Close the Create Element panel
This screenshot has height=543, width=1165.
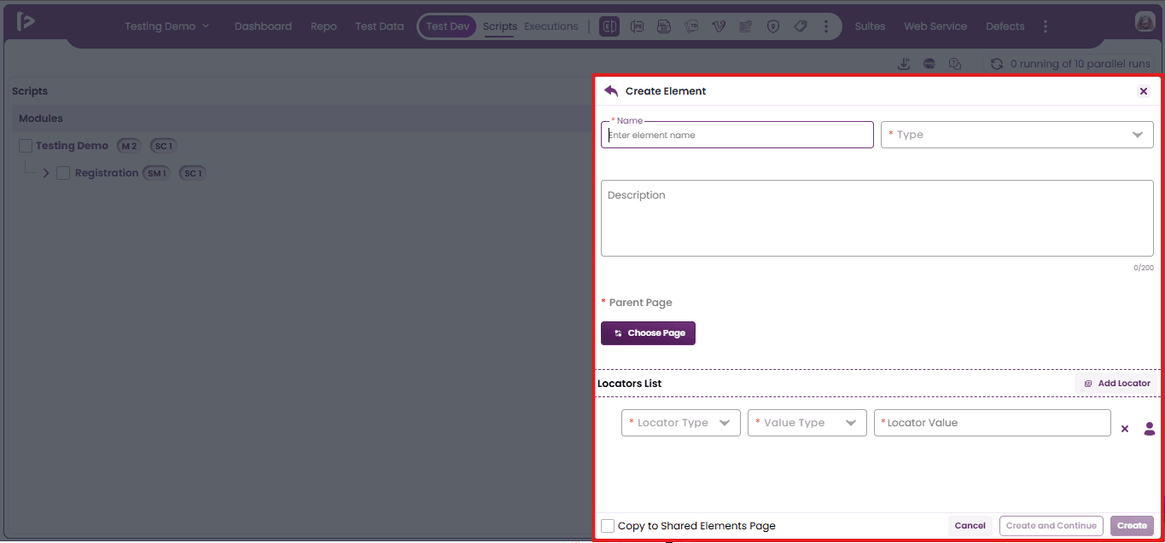(1144, 91)
